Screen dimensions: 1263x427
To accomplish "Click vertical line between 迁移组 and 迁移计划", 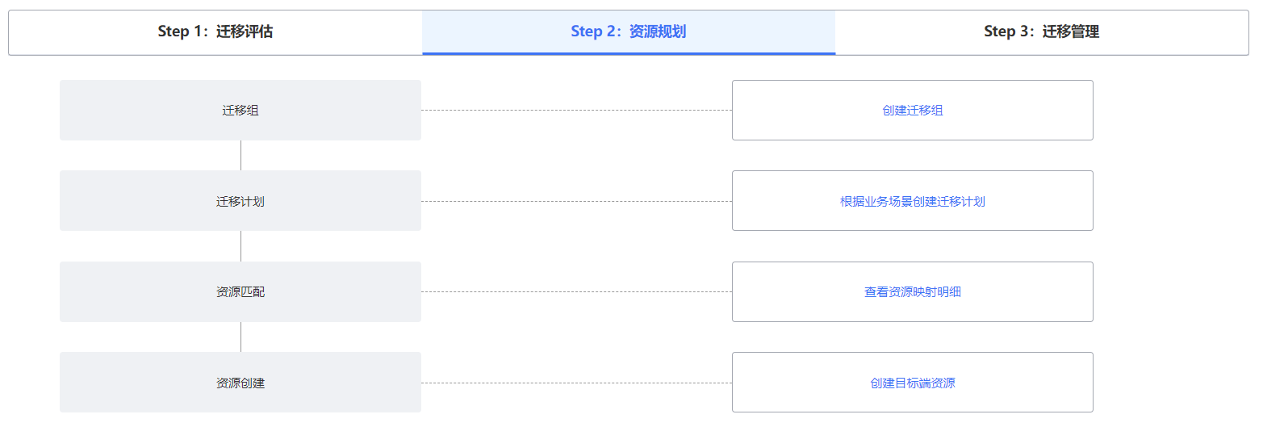I will [240, 155].
